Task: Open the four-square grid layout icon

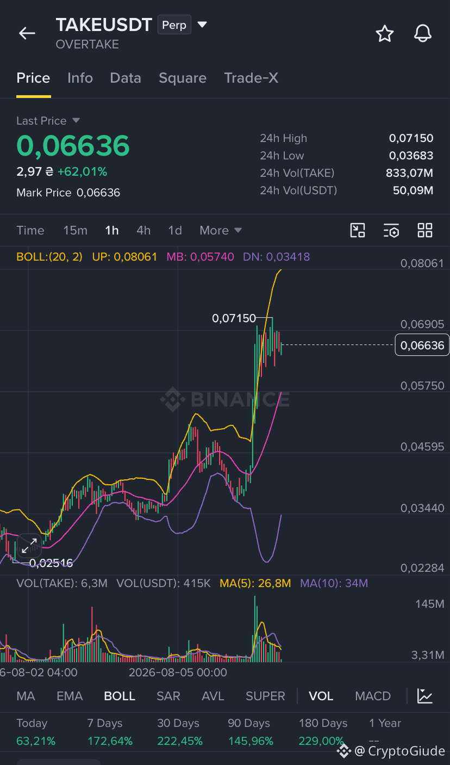Action: (425, 230)
